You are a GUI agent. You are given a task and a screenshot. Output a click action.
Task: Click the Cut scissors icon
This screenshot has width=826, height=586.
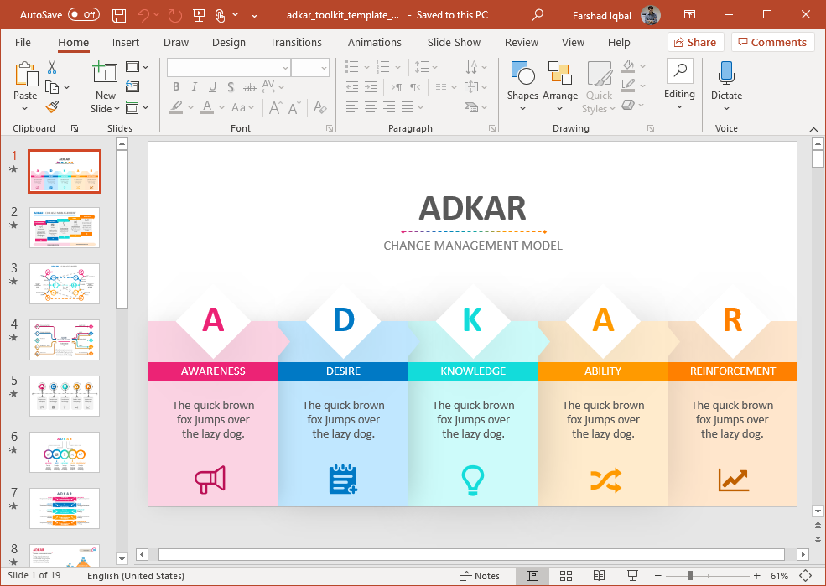[x=52, y=68]
